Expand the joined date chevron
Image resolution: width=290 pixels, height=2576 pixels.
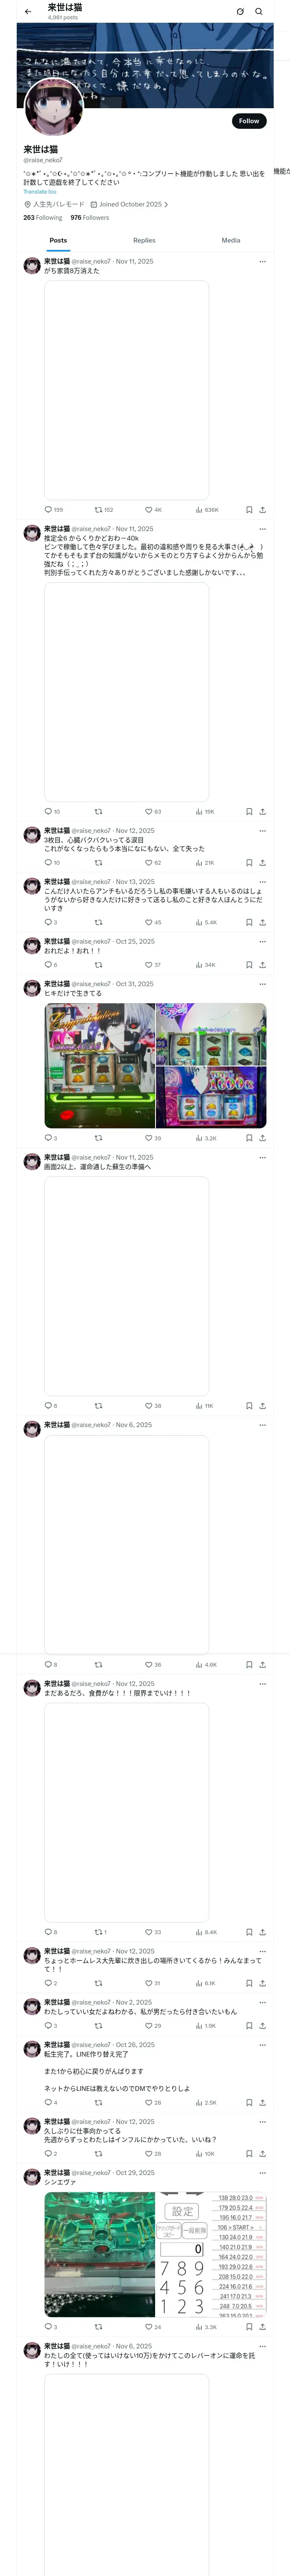[x=166, y=204]
